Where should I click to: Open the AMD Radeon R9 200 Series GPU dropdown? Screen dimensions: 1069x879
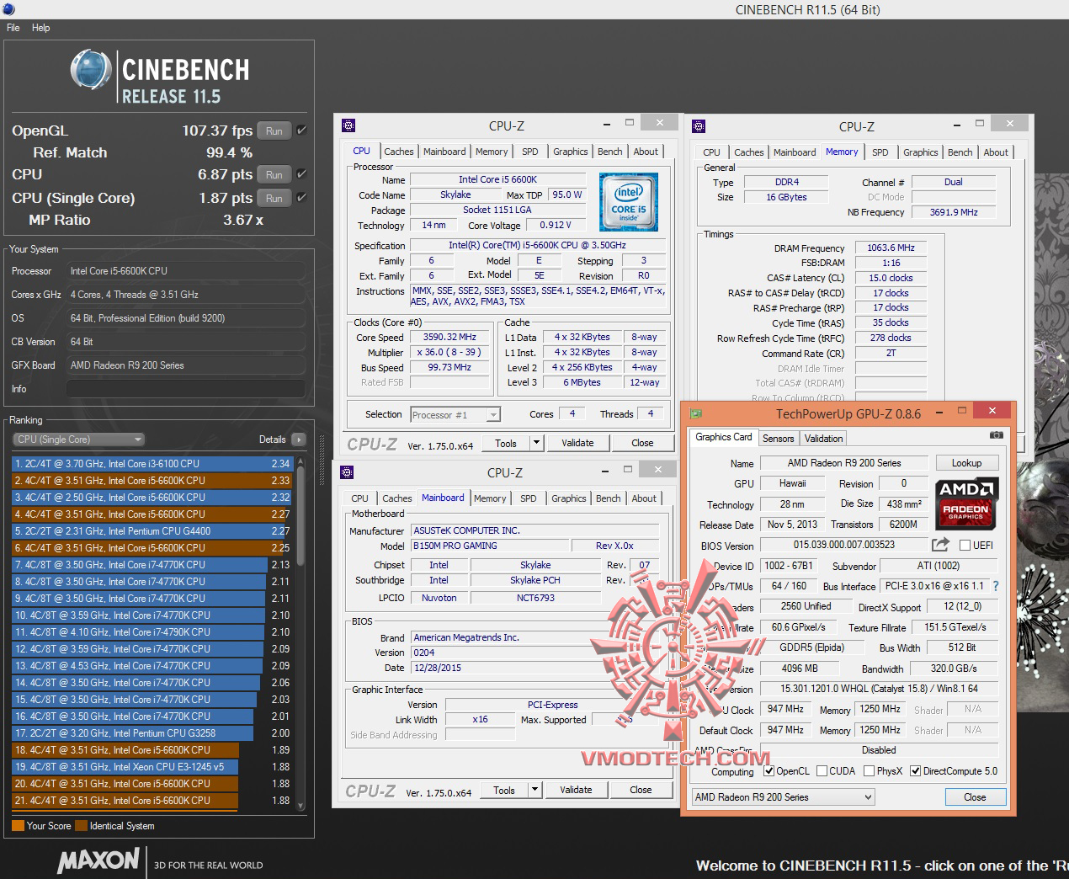[783, 797]
